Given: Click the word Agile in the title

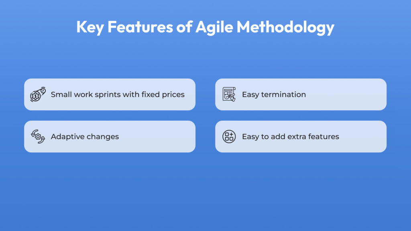Looking at the screenshot, I should coord(214,27).
